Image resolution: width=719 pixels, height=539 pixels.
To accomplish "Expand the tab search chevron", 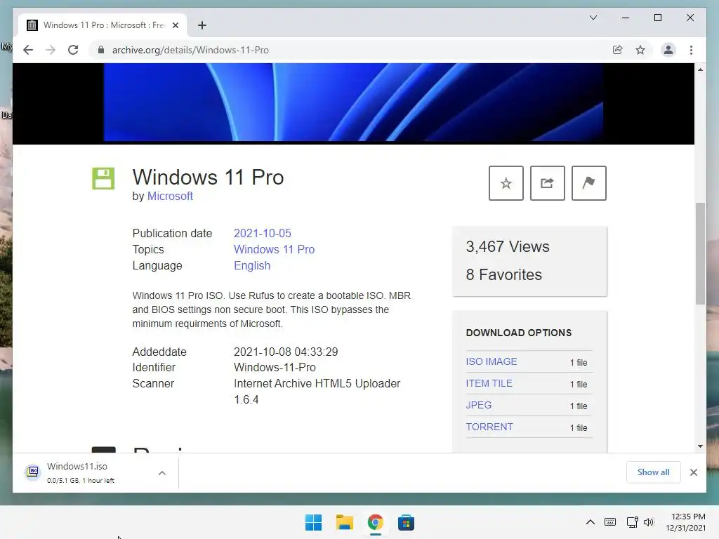I will tap(593, 18).
